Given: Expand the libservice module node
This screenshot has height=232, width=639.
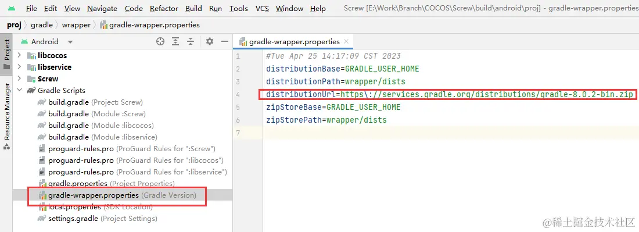Looking at the screenshot, I should (19, 67).
